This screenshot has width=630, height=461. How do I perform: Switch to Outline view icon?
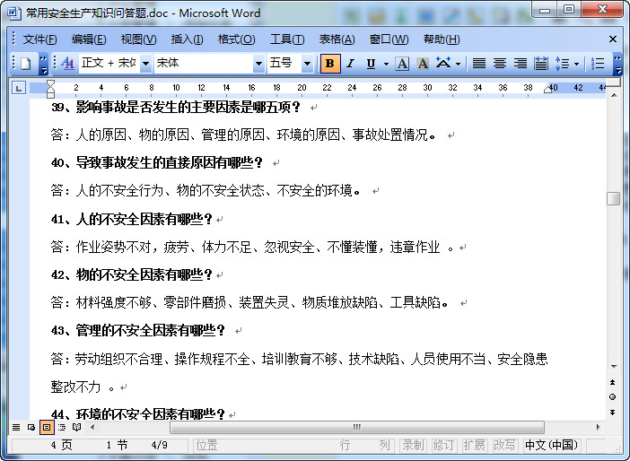pos(62,427)
